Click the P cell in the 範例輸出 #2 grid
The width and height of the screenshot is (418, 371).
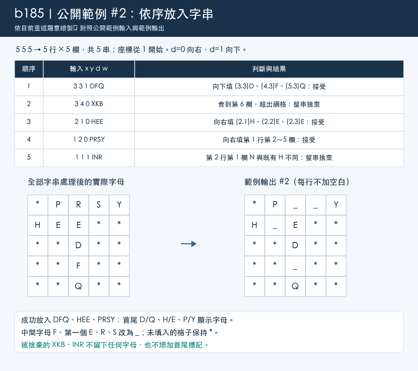pyautogui.click(x=275, y=205)
